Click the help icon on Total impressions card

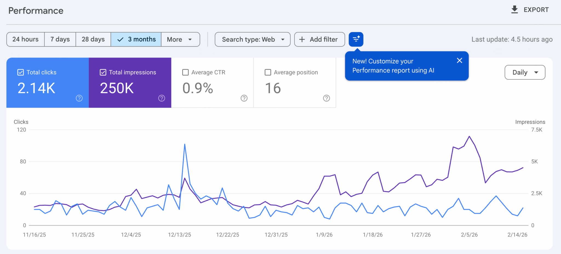pos(162,98)
